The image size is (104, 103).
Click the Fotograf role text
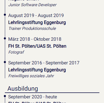click(16, 52)
